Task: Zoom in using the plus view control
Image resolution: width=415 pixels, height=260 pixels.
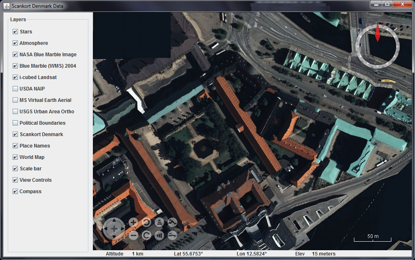Action: click(x=133, y=223)
